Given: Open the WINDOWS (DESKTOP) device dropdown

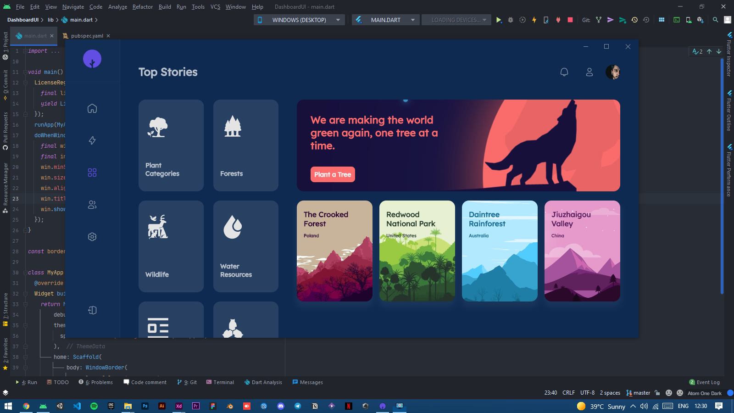Looking at the screenshot, I should 299,20.
